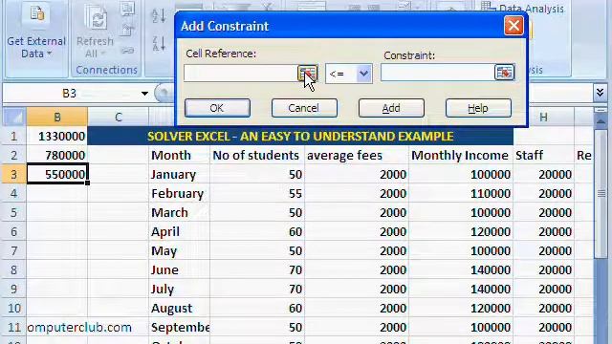This screenshot has height=344, width=612.
Task: Click the Name Box showing B3
Action: coord(70,94)
